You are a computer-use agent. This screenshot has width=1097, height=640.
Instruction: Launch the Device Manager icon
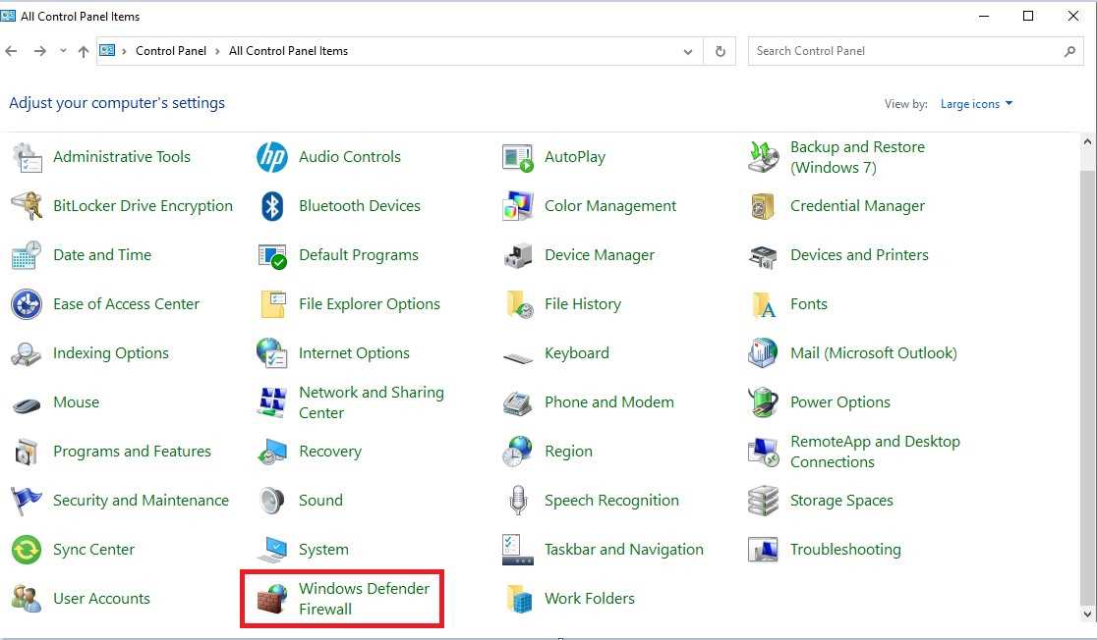[518, 255]
